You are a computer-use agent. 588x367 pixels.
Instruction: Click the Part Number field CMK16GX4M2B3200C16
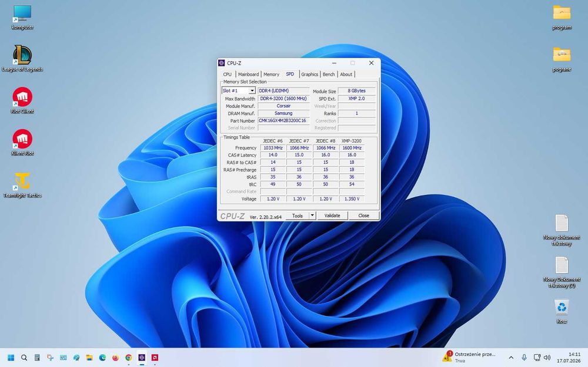point(283,120)
